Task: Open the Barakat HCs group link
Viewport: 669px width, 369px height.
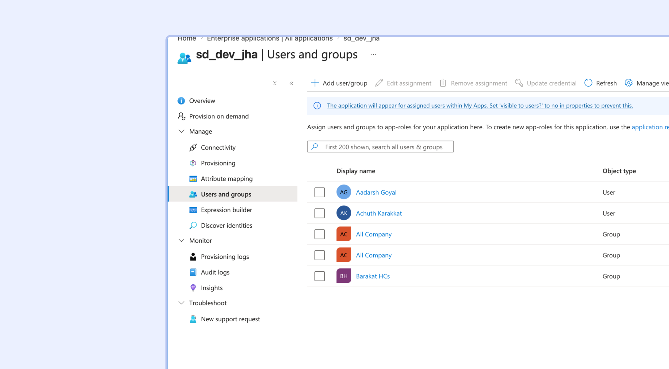Action: pos(373,276)
